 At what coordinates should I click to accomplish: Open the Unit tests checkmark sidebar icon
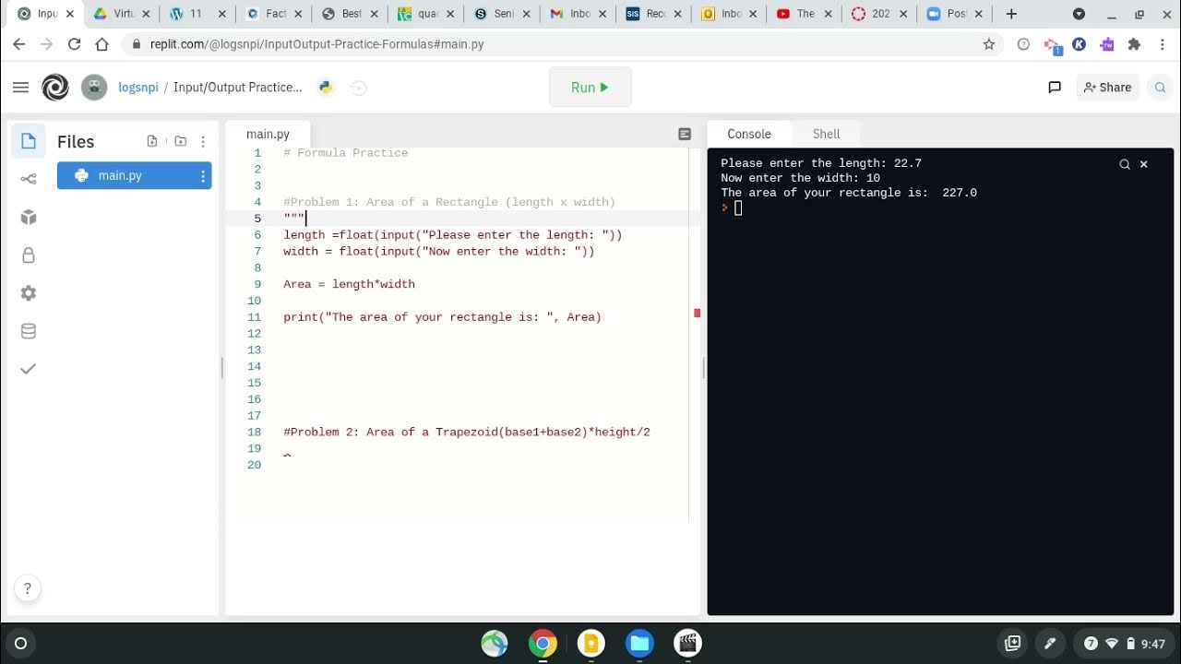(29, 369)
